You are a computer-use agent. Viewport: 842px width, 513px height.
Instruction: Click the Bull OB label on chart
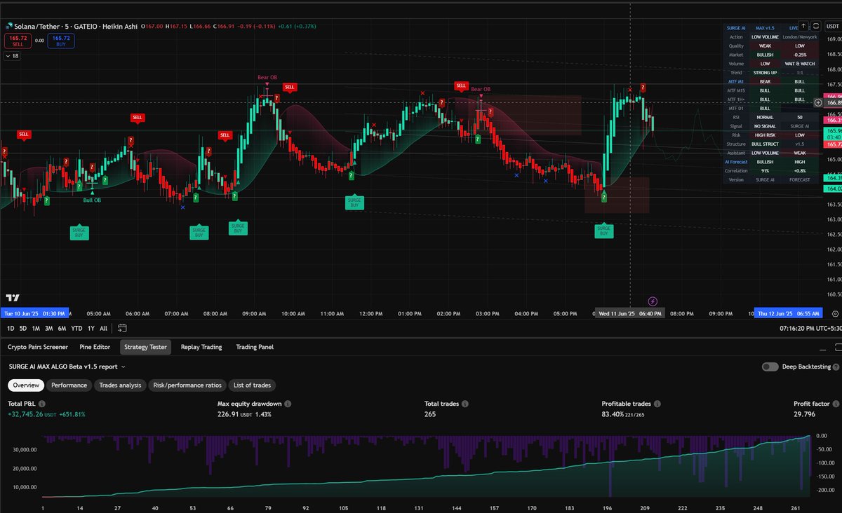[x=93, y=200]
